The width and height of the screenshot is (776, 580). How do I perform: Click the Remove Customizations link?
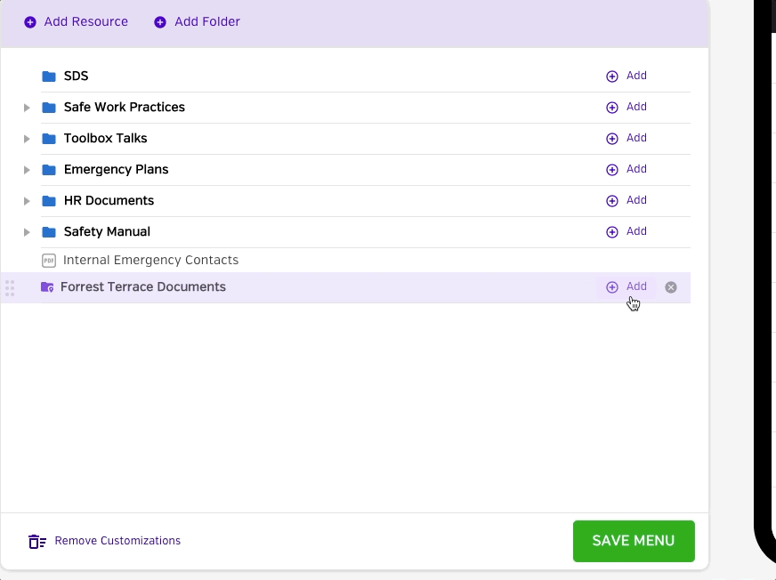[117, 541]
